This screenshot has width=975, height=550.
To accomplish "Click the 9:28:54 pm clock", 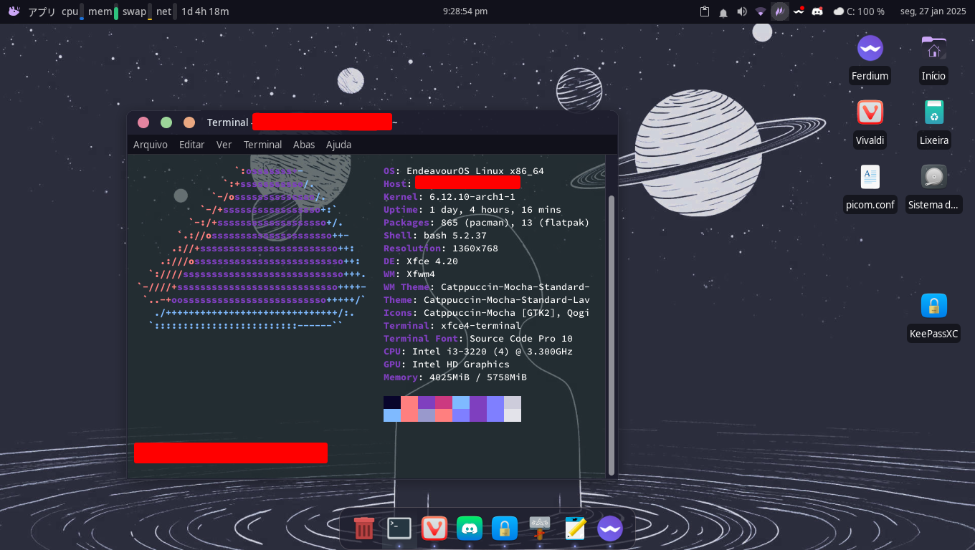I will [465, 11].
